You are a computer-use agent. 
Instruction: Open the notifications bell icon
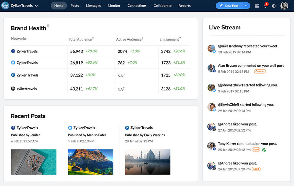pyautogui.click(x=265, y=6)
